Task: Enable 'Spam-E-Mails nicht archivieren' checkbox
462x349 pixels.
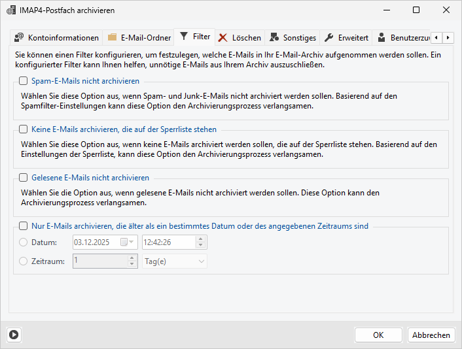Action: [24, 81]
